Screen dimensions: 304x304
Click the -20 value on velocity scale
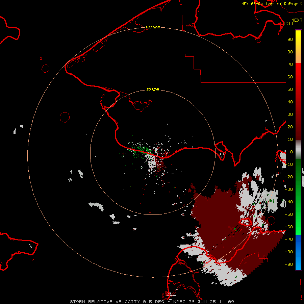pyautogui.click(x=289, y=177)
